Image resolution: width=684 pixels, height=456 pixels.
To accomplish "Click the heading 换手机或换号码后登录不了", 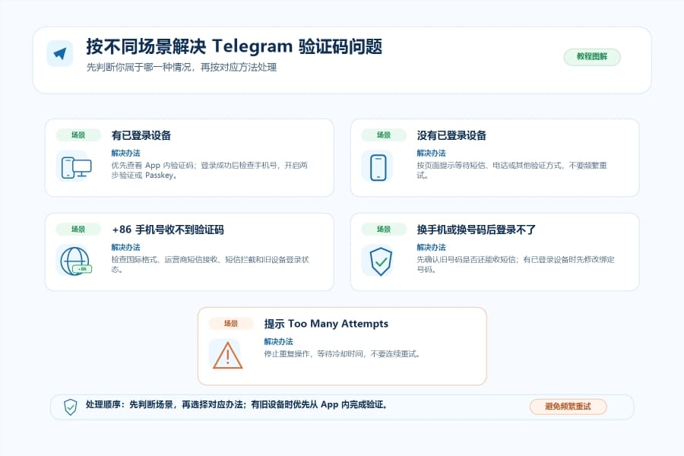I will (476, 230).
